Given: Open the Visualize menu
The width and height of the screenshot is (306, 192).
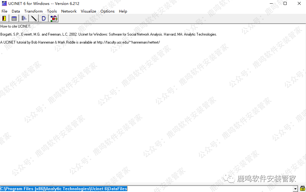Looking at the screenshot, I should point(88,11).
